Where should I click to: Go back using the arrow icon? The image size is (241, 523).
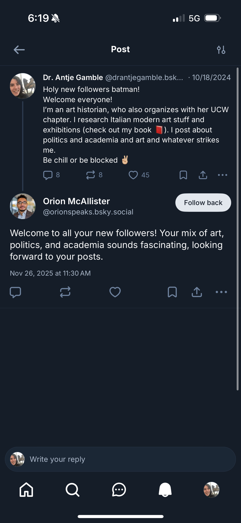coord(19,50)
